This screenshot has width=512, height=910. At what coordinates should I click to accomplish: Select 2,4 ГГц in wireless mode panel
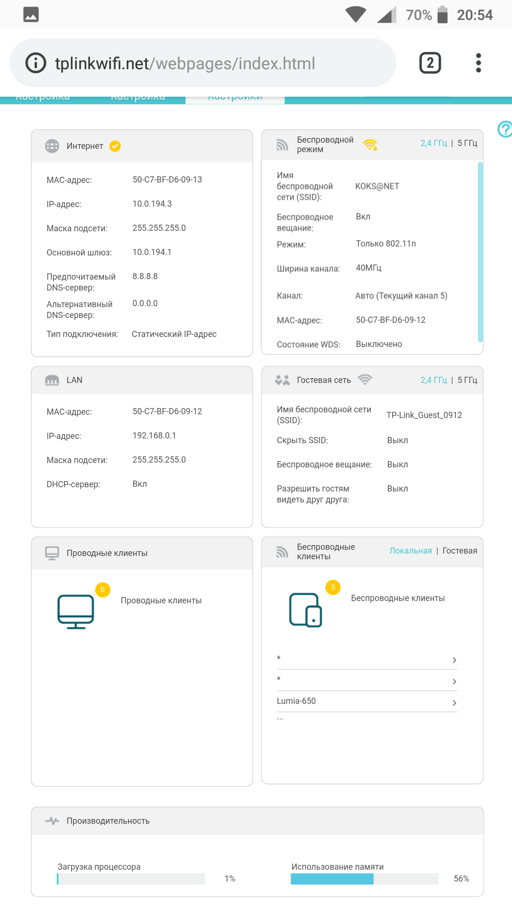[x=433, y=143]
